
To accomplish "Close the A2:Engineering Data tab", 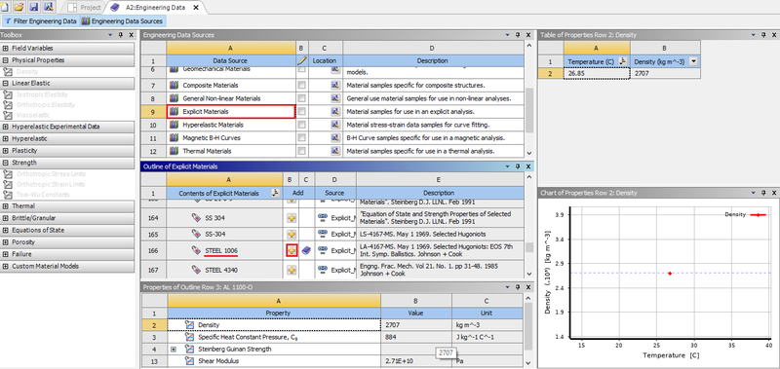I will click(x=196, y=8).
